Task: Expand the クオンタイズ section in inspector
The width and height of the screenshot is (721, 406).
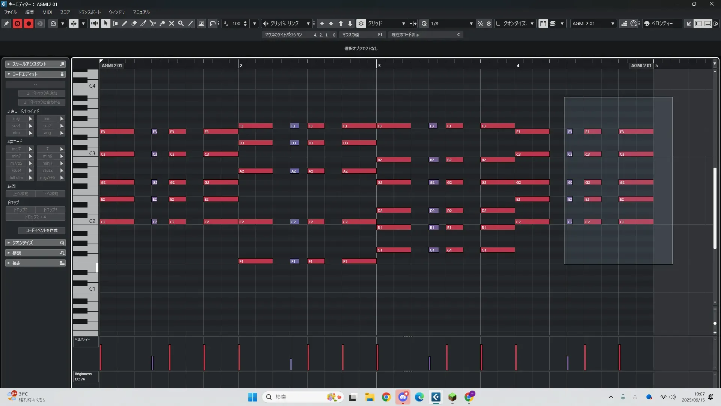Action: pos(23,242)
